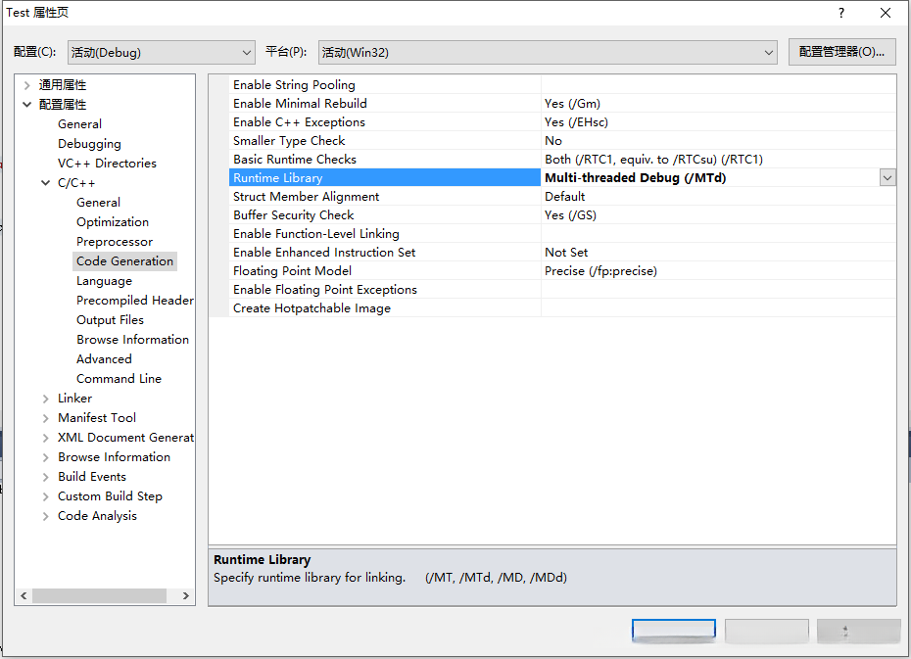Click the Yes (/Gm) value cell
The height and width of the screenshot is (659, 911).
tap(718, 104)
